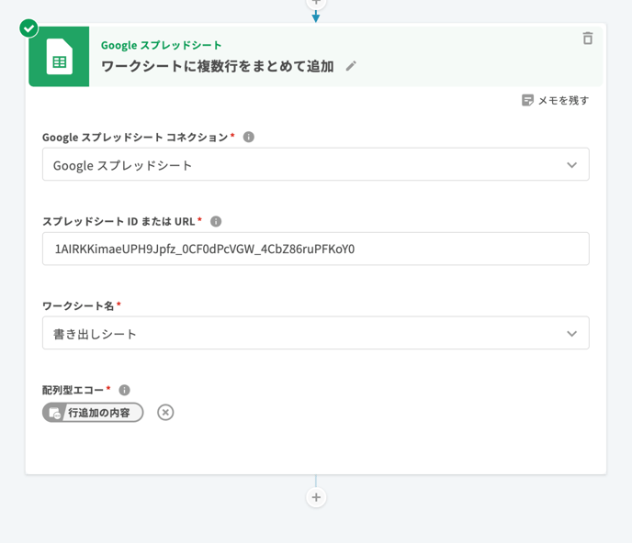Viewport: 632px width, 543px height.
Task: Click info icon beside コネクション label
Action: (x=248, y=137)
